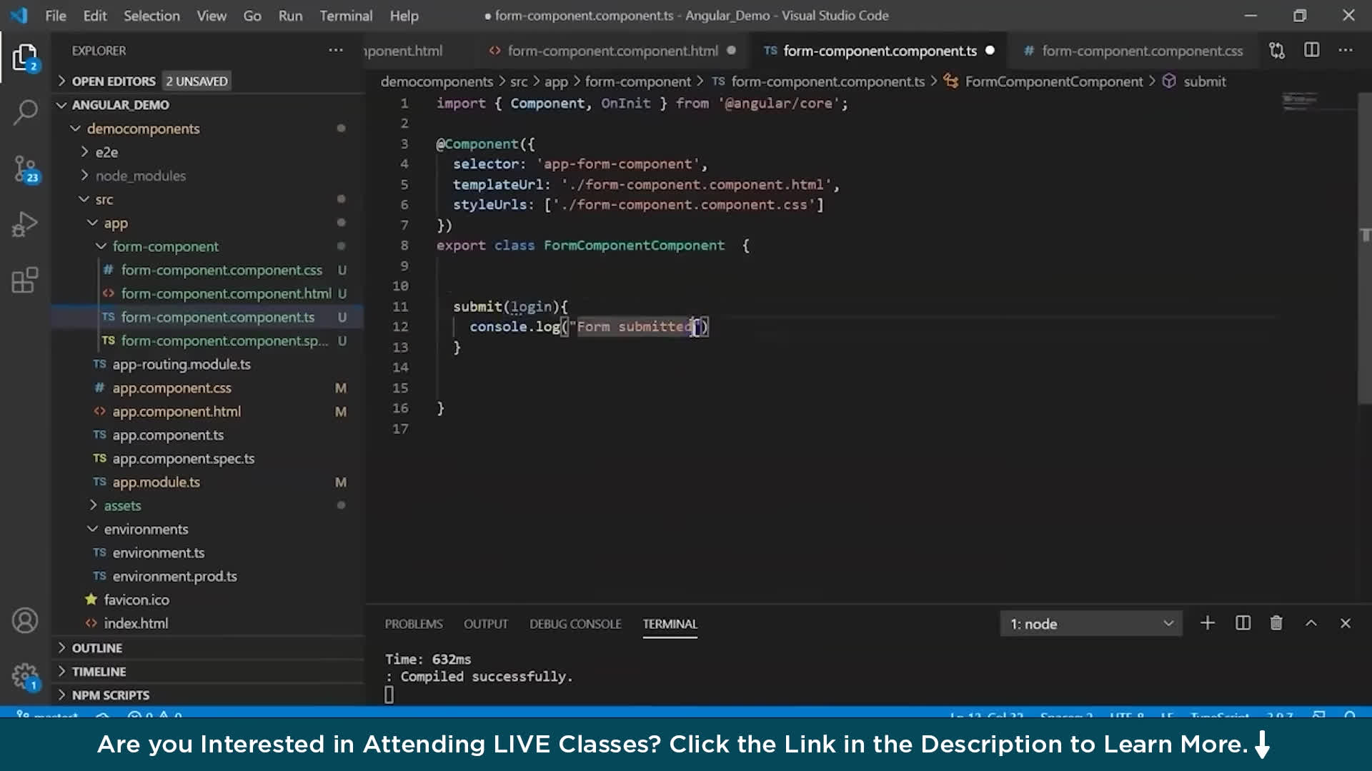Image resolution: width=1372 pixels, height=771 pixels.
Task: Add a new terminal with plus icon
Action: 1207,623
